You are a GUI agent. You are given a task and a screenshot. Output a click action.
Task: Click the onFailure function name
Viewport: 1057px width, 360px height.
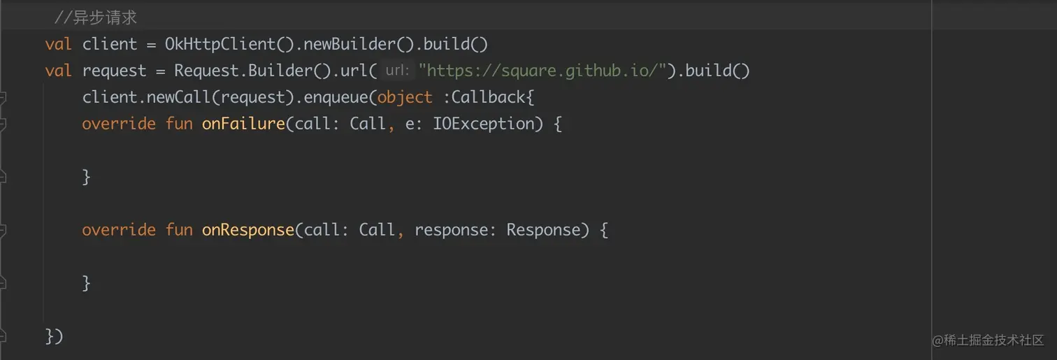tap(243, 124)
